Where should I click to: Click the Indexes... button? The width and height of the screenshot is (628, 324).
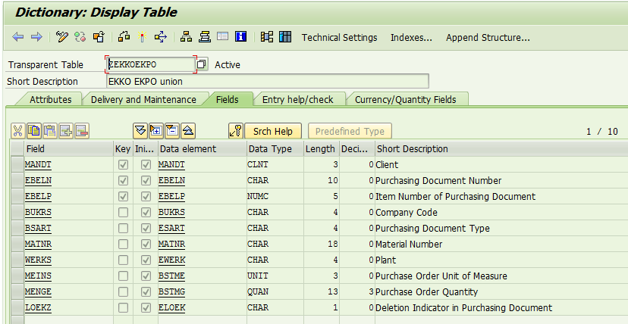pos(411,38)
